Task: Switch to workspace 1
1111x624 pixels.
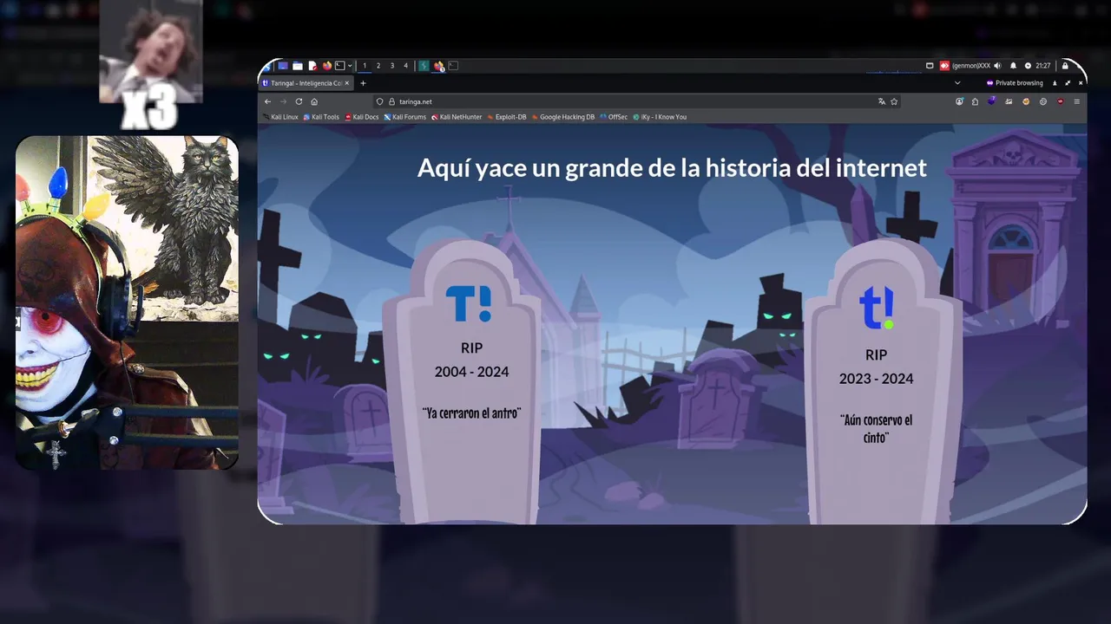Action: point(365,66)
